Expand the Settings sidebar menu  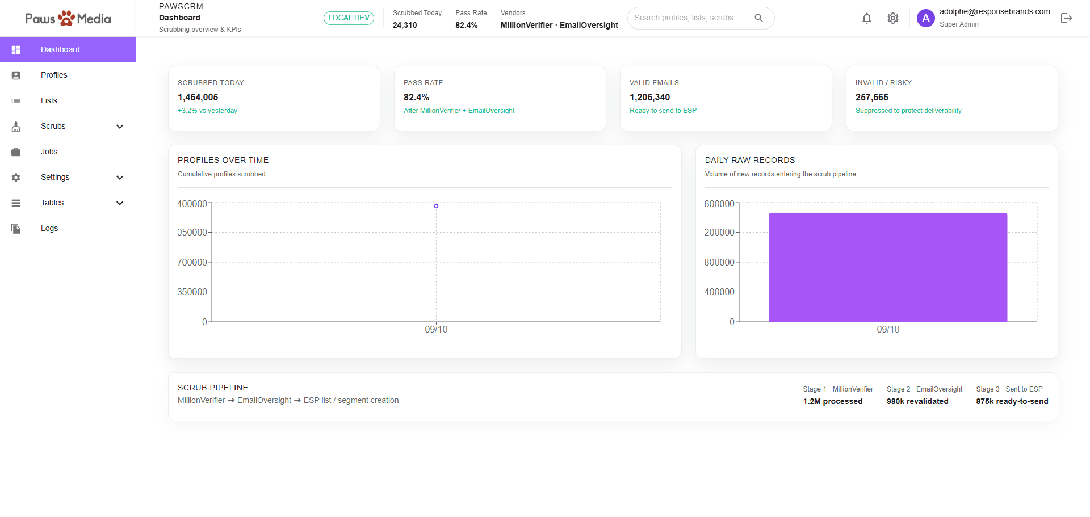120,177
